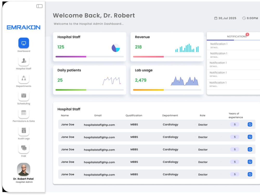This screenshot has width=260, height=195.
Task: Switch to the NOTIFICATIONS tab
Action: point(237,36)
